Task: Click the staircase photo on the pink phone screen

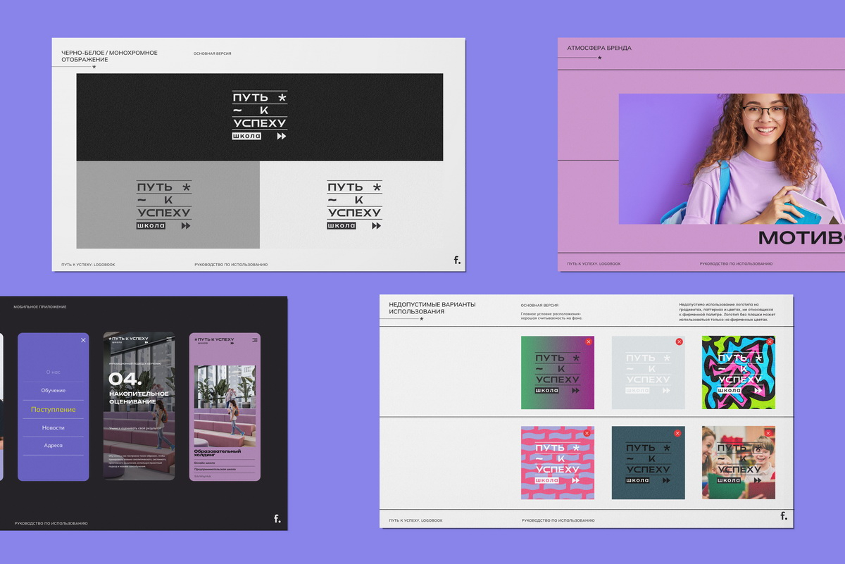Action: 225,405
